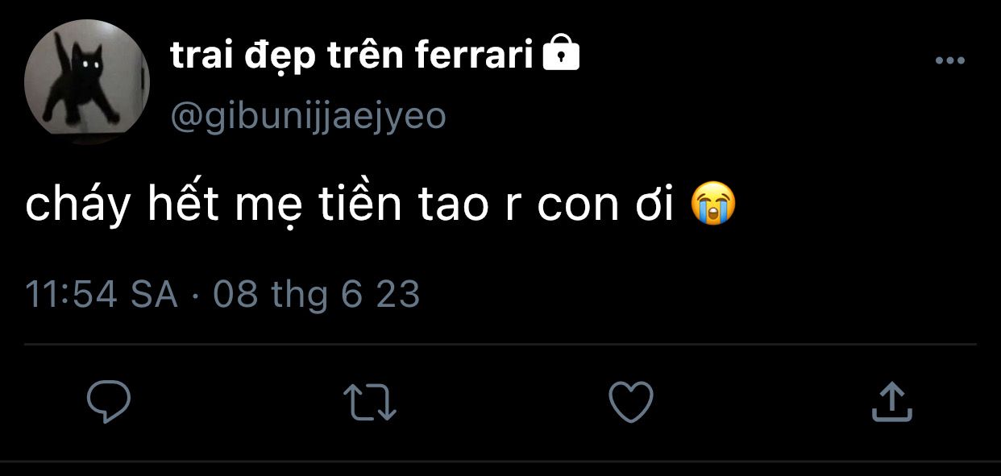This screenshot has height=476, width=1001.
Task: Open the share sheet via upload arrow icon
Action: coord(892,402)
